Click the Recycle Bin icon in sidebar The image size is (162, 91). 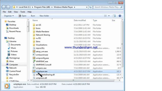click(x=7, y=75)
